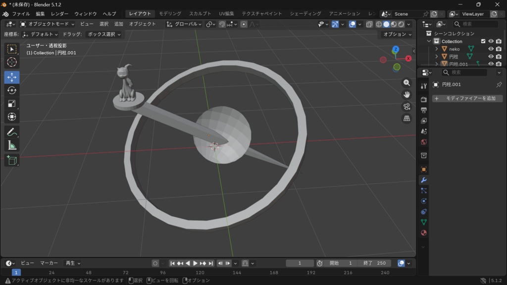Viewport: 507px width, 285px height.
Task: Hide Collection in viewport
Action: click(491, 41)
